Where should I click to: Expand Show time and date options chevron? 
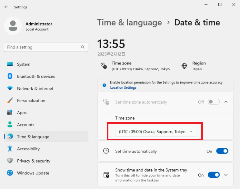click(226, 175)
